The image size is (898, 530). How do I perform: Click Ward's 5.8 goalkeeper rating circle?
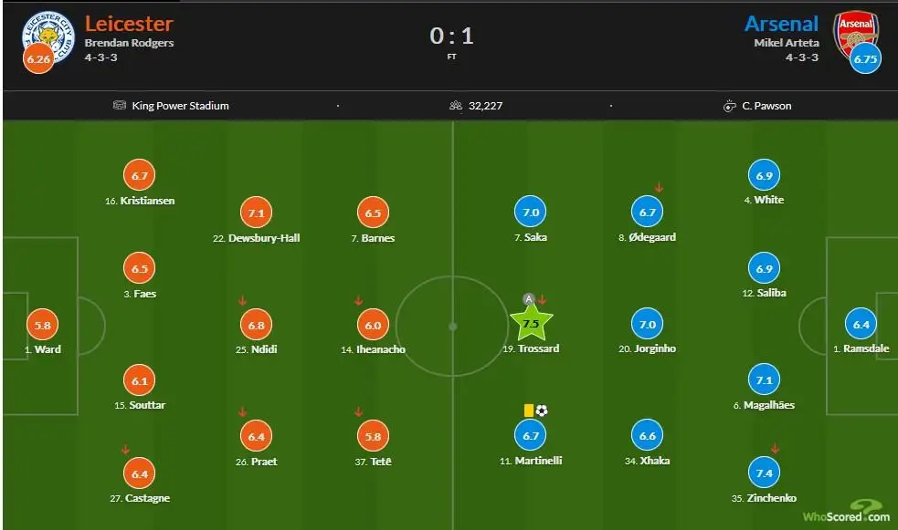42,325
